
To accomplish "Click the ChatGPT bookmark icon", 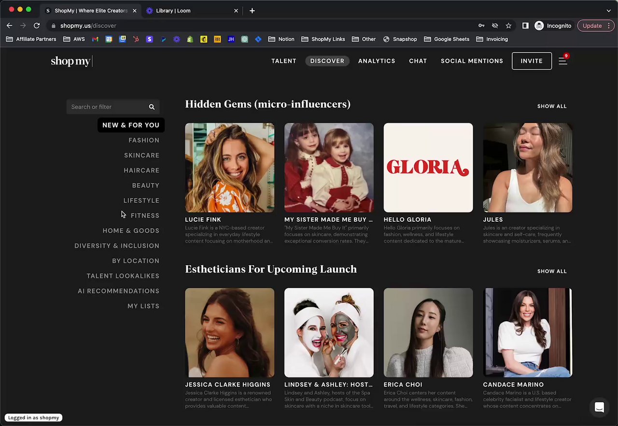I will 244,39.
